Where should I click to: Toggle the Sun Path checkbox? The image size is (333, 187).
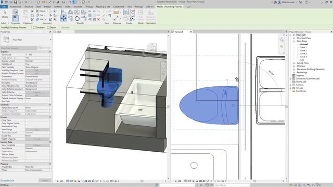pyautogui.click(x=27, y=102)
